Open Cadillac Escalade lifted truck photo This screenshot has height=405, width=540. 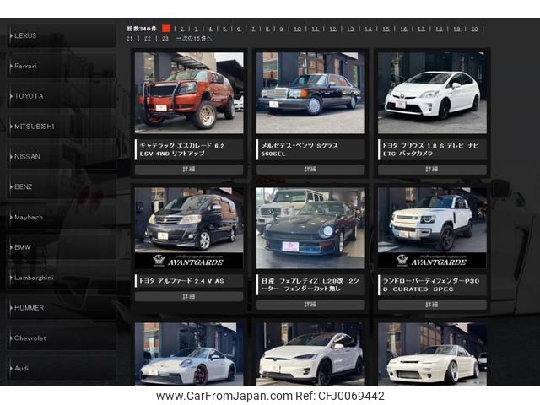coord(189,93)
